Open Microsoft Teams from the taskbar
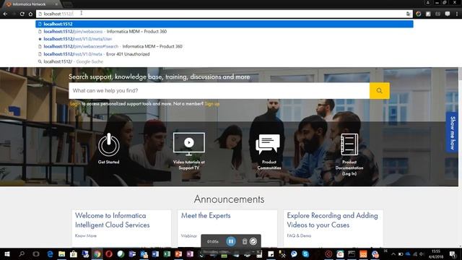 pos(132,253)
